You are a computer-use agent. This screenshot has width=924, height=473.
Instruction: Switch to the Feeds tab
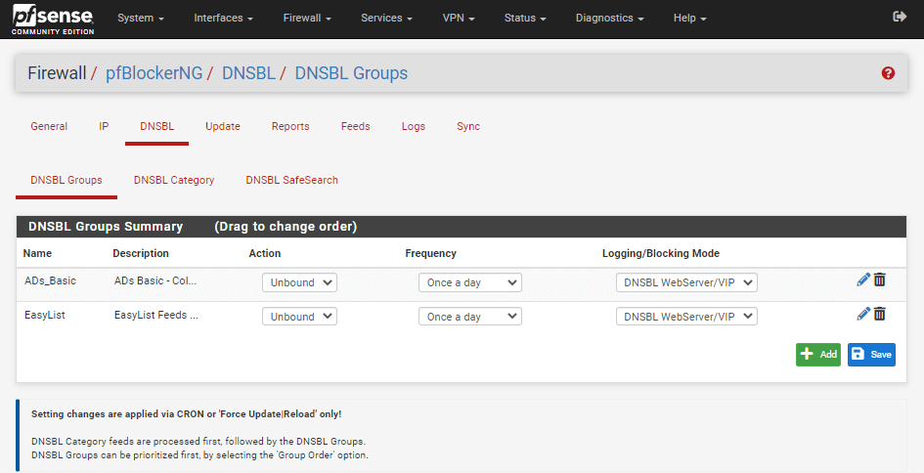coord(355,126)
